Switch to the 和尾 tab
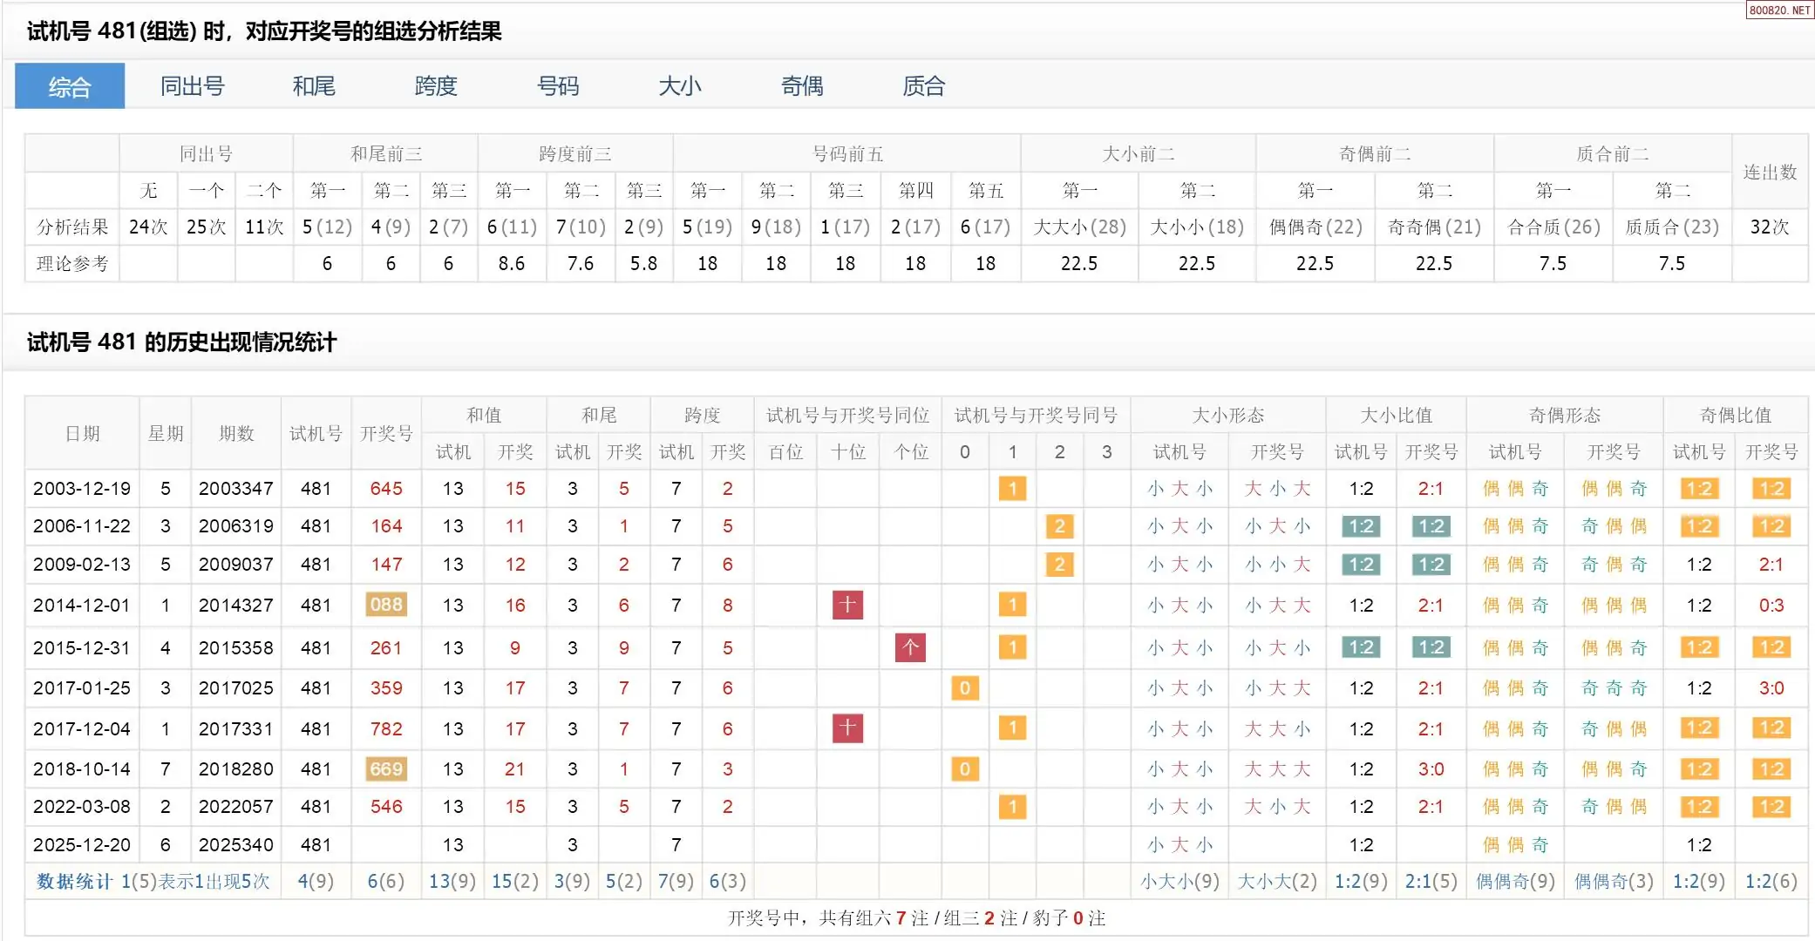 [x=314, y=86]
